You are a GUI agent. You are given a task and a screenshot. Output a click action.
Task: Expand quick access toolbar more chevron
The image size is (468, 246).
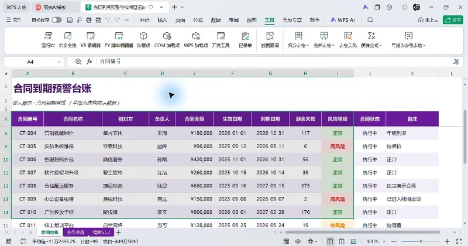click(x=127, y=20)
